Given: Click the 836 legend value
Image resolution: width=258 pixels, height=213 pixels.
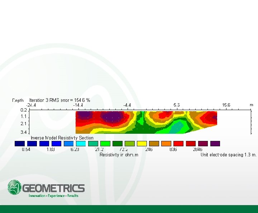Looking at the screenshot, I should tap(173, 149).
